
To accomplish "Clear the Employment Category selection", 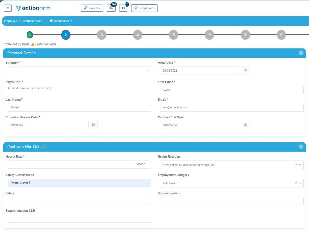I will pyautogui.click(x=296, y=183).
